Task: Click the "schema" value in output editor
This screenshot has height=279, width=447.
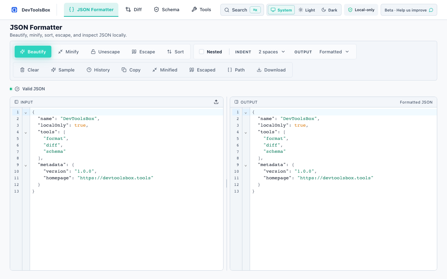Action: 274,151
